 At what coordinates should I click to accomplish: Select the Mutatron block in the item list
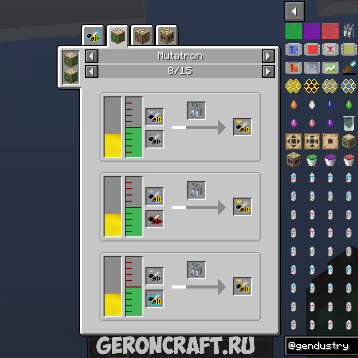point(349,142)
